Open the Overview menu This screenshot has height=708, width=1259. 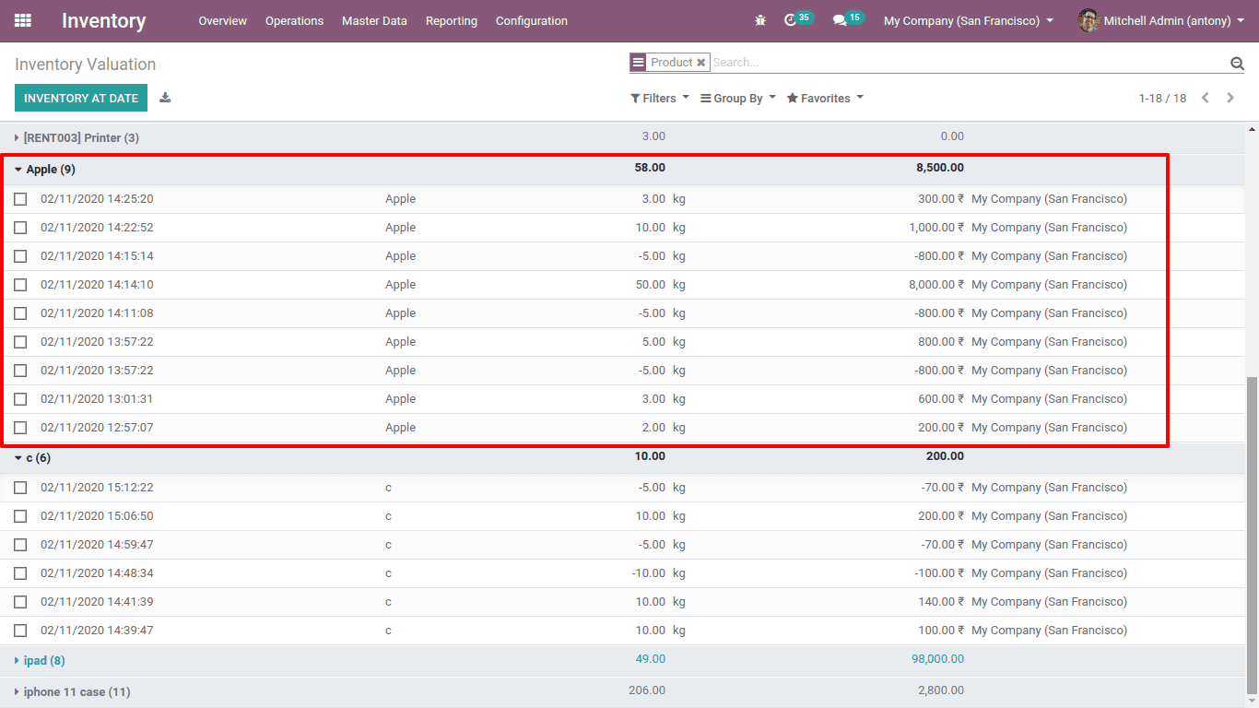223,20
